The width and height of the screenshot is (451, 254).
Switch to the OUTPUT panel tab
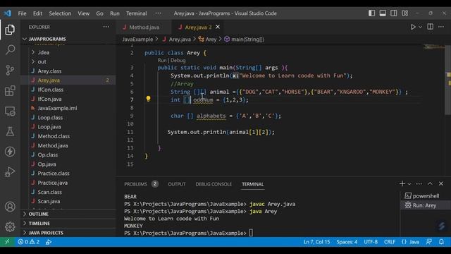point(177,184)
